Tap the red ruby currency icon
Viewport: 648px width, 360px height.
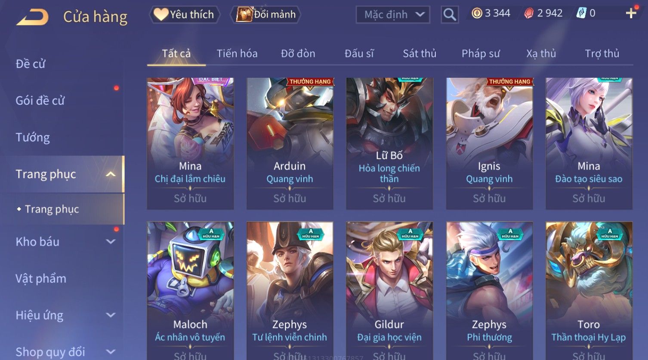(x=529, y=13)
